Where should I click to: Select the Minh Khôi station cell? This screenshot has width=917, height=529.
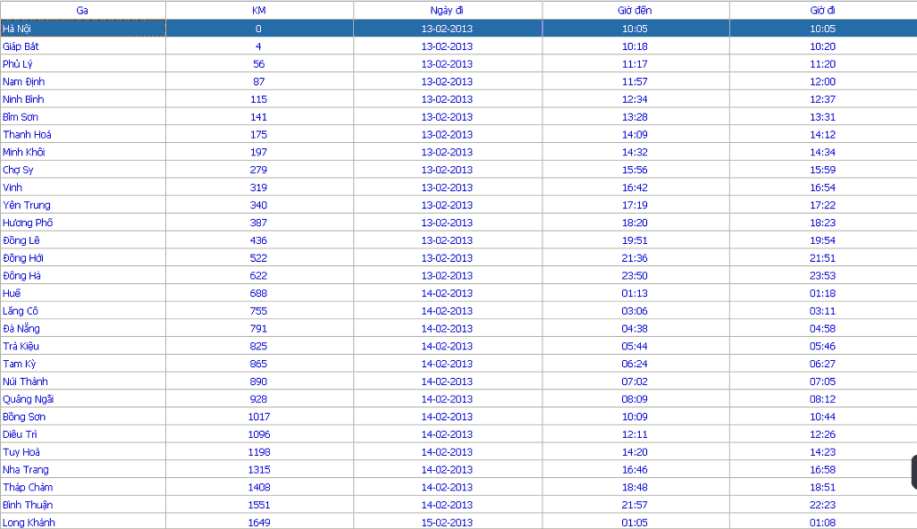point(82,151)
